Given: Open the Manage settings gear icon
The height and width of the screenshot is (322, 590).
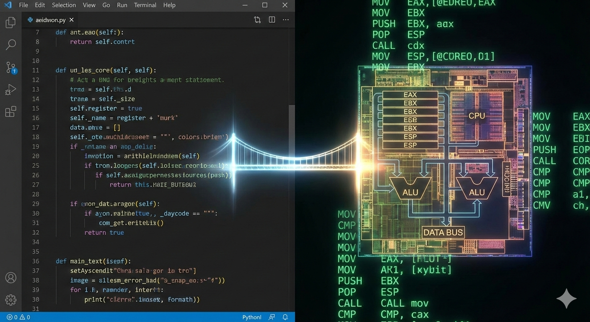Looking at the screenshot, I should click(10, 300).
